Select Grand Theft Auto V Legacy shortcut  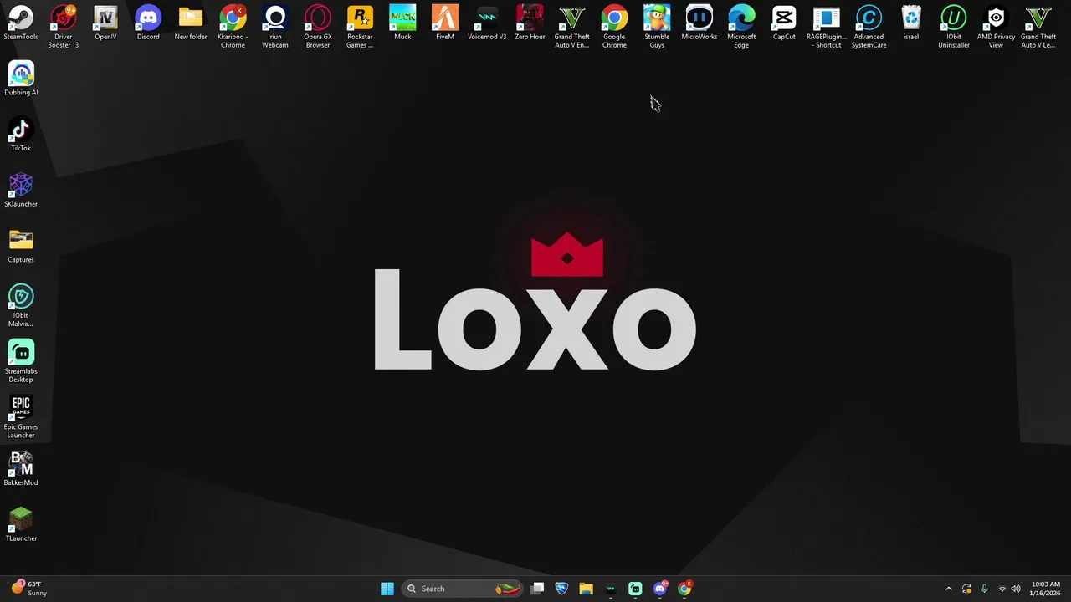(1038, 27)
